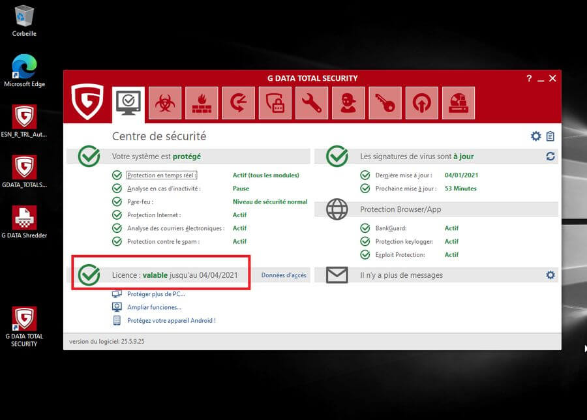Click Analyse des courriers électroniques entry

tap(176, 228)
